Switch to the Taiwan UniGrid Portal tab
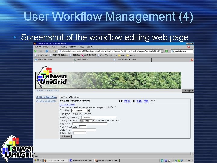The image size is (217, 163). click(132, 59)
